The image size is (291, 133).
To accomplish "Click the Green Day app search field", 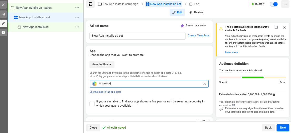I will point(149,84).
